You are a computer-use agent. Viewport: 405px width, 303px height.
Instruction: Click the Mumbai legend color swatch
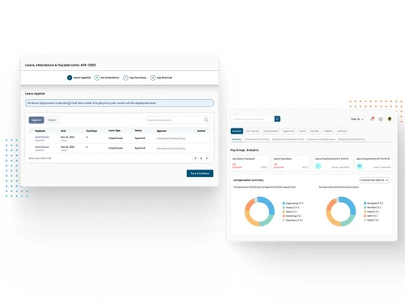[x=365, y=208]
